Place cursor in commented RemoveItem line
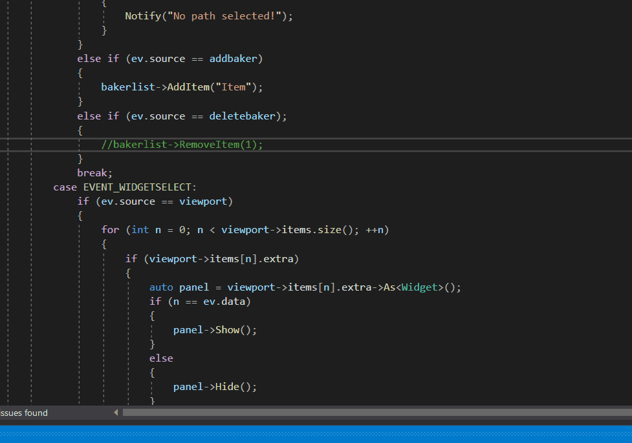This screenshot has height=443, width=632. click(182, 145)
